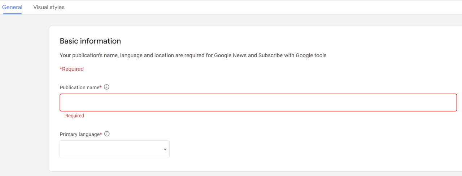Click the Required error message below input
Screen dimensions: 462x176
[x=74, y=116]
